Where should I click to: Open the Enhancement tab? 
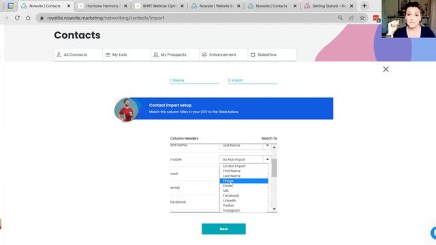(223, 54)
